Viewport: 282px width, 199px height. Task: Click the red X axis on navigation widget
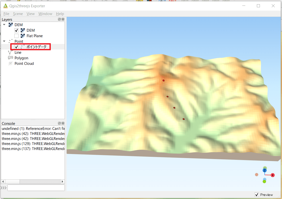(x=273, y=175)
